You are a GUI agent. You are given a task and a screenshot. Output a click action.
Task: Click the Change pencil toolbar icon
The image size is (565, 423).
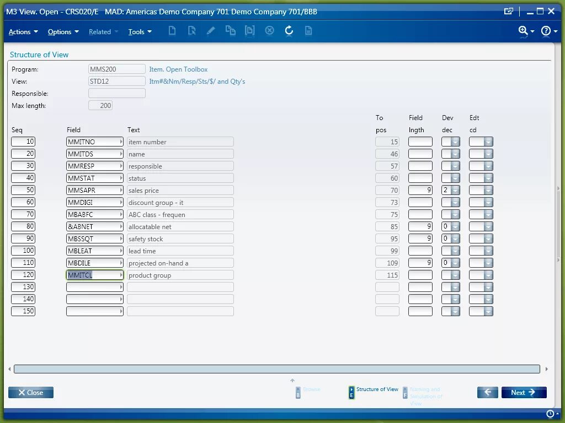[x=211, y=31]
